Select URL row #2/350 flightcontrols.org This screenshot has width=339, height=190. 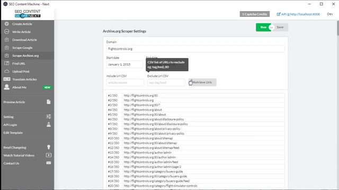(196, 100)
